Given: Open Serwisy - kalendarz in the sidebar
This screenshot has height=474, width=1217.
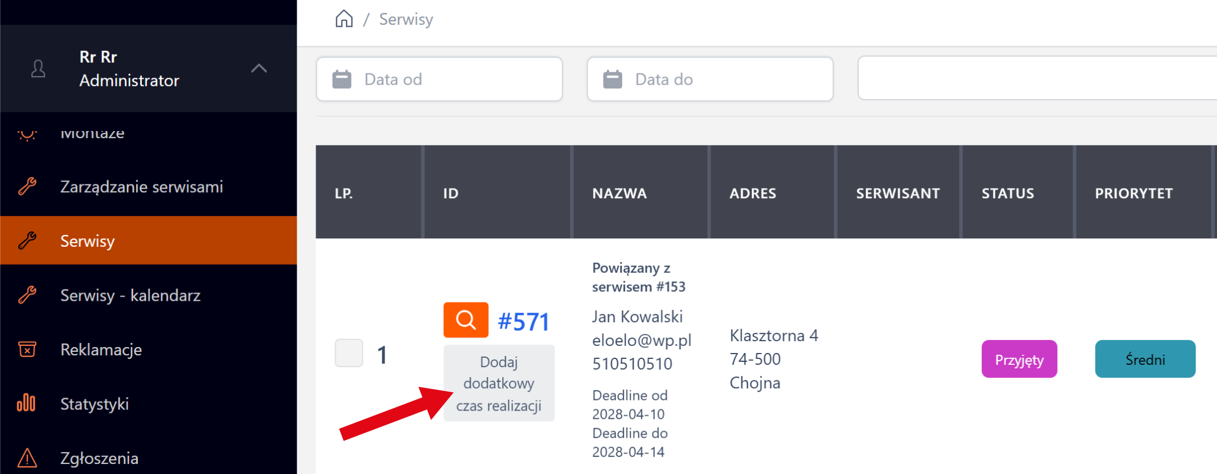Looking at the screenshot, I should click(x=130, y=295).
